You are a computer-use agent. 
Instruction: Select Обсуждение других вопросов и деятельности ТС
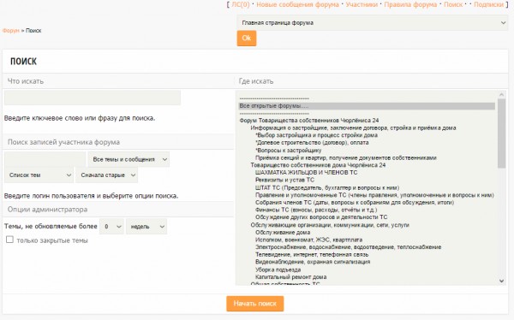tap(321, 217)
